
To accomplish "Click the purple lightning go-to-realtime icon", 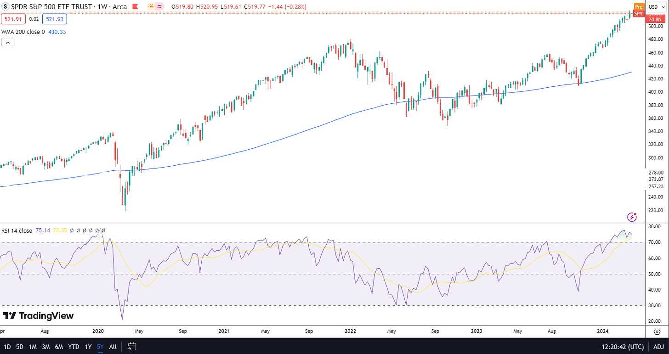I will click(x=632, y=216).
